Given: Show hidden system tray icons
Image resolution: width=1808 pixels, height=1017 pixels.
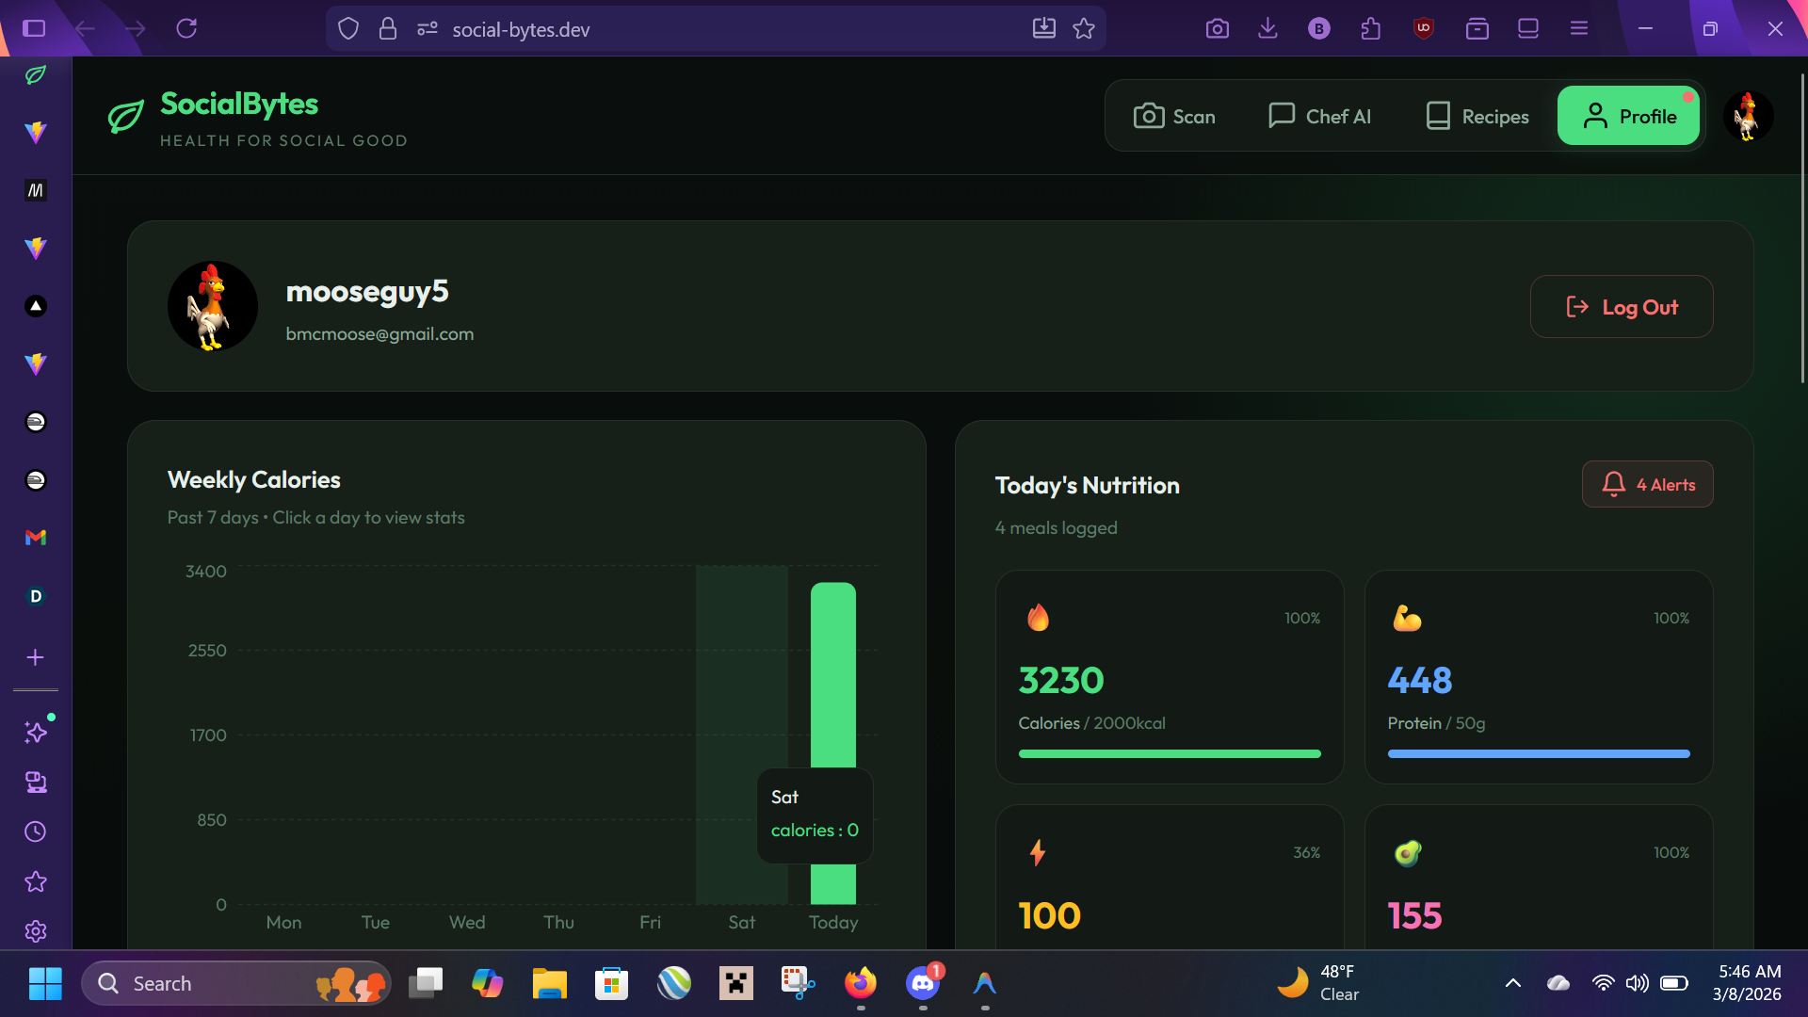Looking at the screenshot, I should point(1512,983).
